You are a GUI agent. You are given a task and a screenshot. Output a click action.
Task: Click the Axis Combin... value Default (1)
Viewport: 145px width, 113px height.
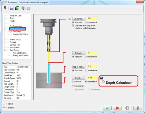pos(21,95)
